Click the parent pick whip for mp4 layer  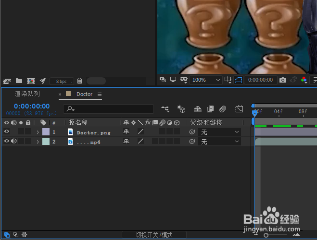click(192, 142)
